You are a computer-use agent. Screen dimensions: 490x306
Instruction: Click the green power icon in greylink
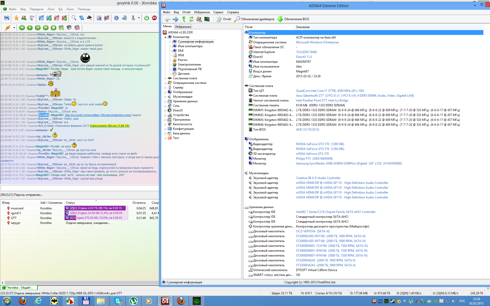click(x=147, y=18)
